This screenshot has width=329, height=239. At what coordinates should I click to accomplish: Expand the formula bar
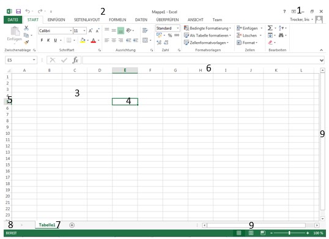tap(322, 60)
